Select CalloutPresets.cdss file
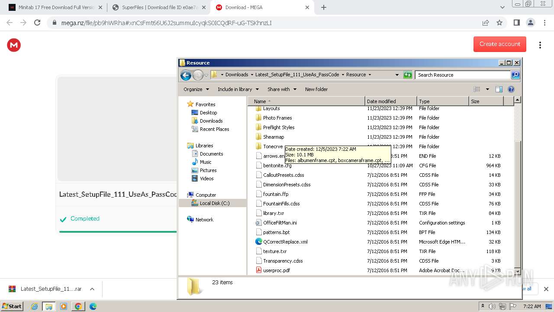The image size is (554, 312). [283, 175]
